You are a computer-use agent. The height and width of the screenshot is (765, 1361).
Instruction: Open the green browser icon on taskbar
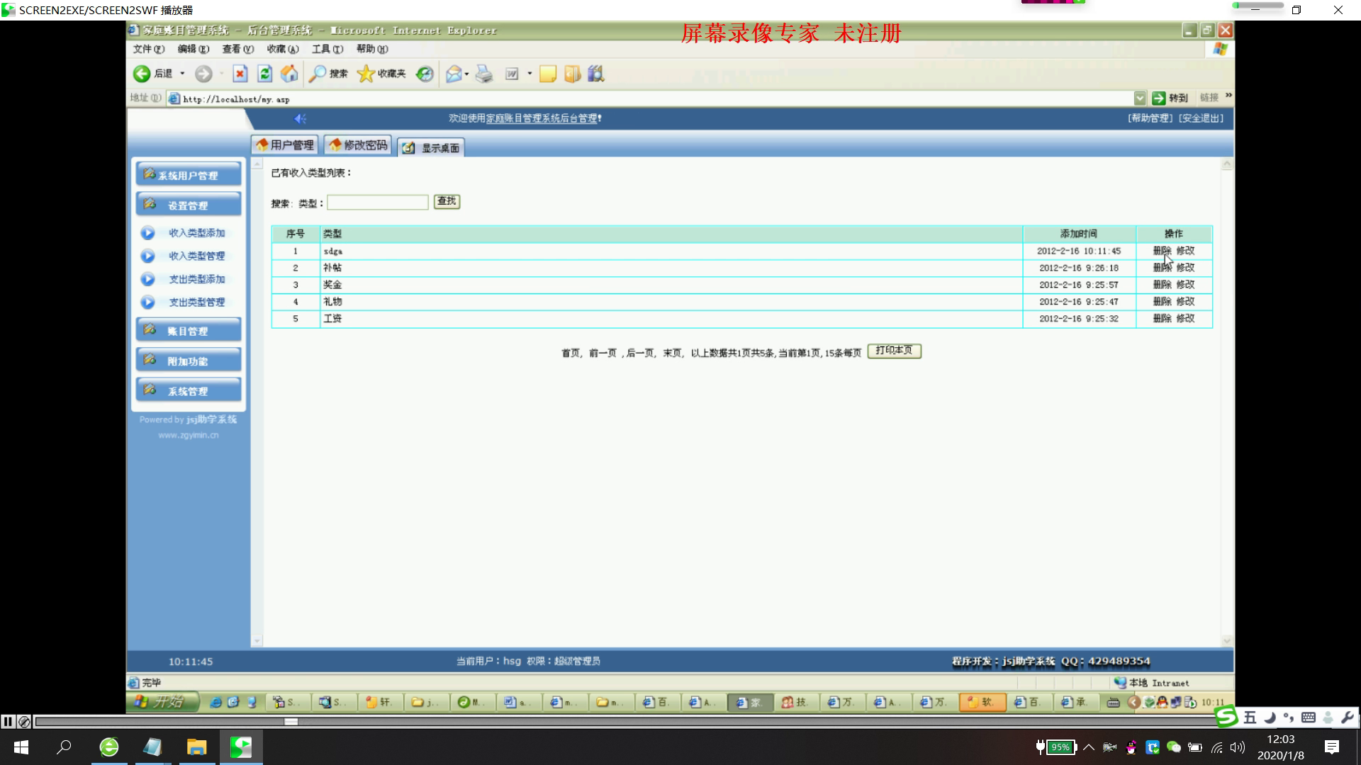[x=109, y=747]
